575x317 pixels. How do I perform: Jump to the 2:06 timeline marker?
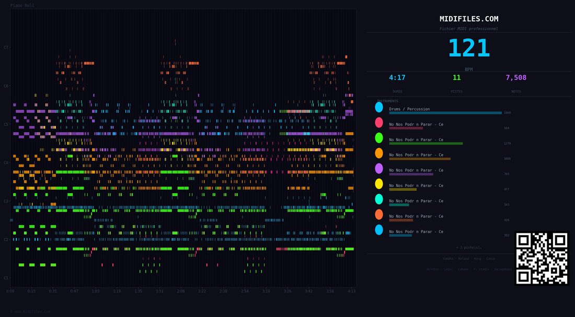pyautogui.click(x=181, y=291)
